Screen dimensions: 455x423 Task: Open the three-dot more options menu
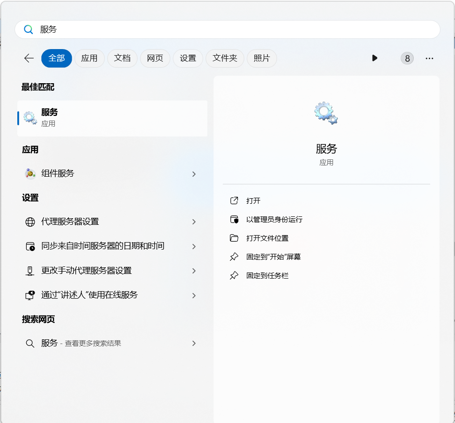(429, 58)
